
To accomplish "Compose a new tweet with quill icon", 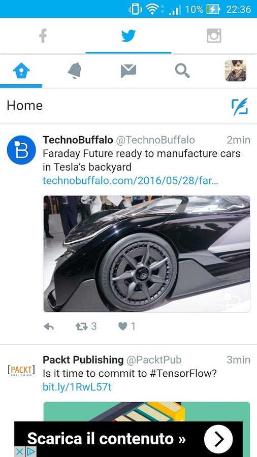I will pos(240,107).
